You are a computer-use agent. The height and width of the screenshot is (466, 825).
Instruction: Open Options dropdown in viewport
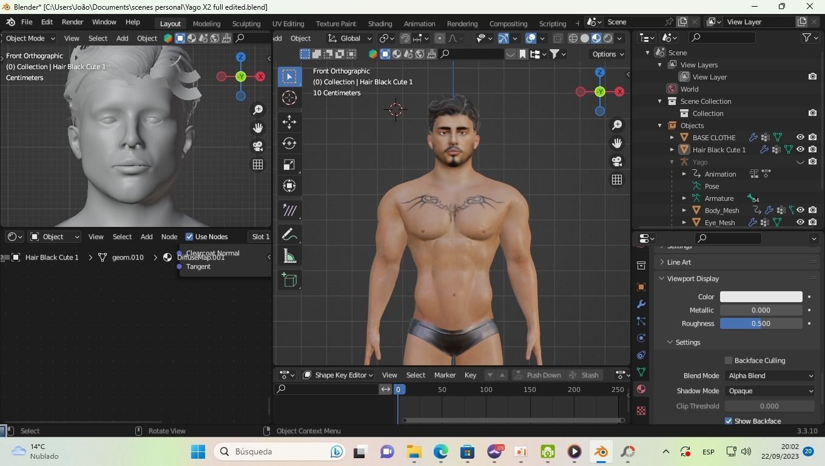coord(608,54)
